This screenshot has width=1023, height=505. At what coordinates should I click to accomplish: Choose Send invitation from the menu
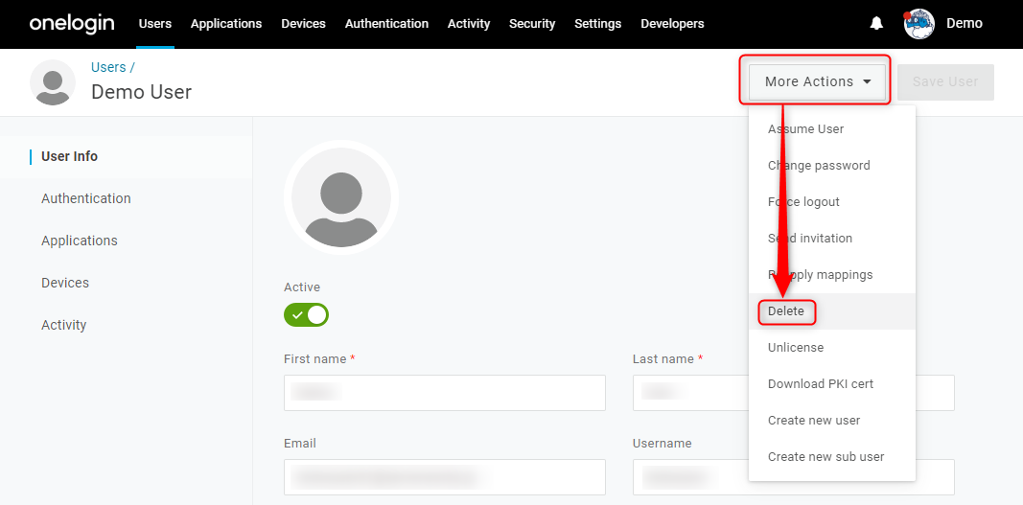click(x=832, y=239)
